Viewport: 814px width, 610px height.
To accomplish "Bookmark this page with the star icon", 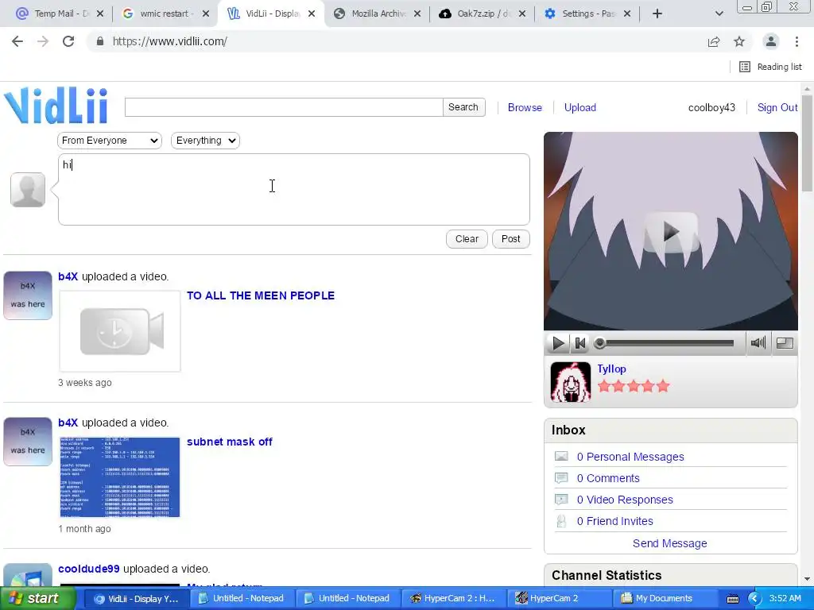I will pos(739,41).
